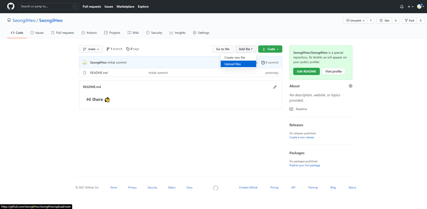Open Blog link in footer
The height and width of the screenshot is (209, 427).
pos(333,187)
